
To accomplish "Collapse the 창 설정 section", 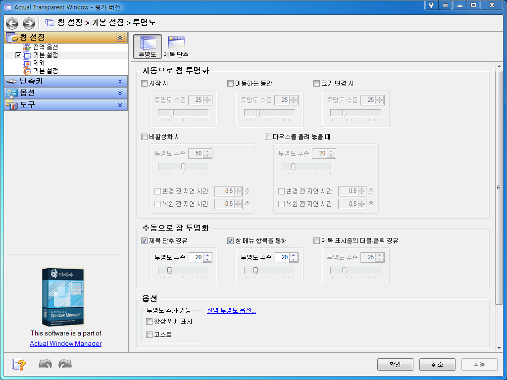I will point(120,38).
